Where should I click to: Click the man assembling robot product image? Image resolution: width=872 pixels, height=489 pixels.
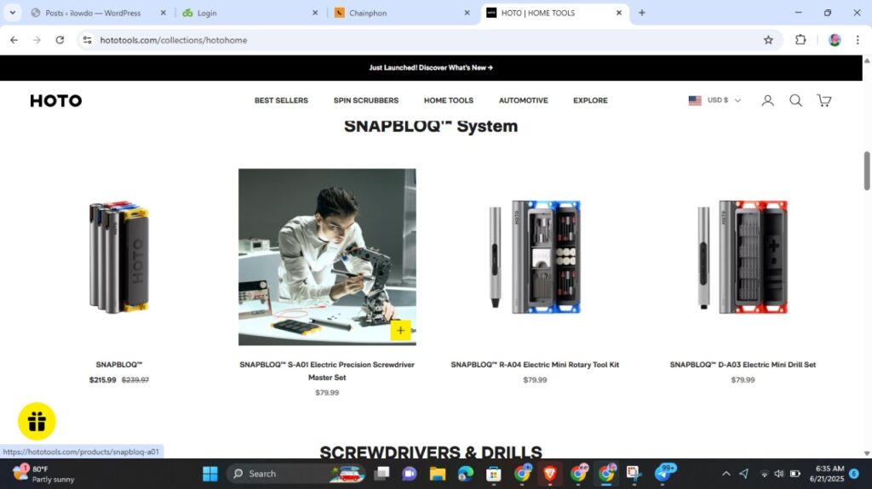pos(327,257)
